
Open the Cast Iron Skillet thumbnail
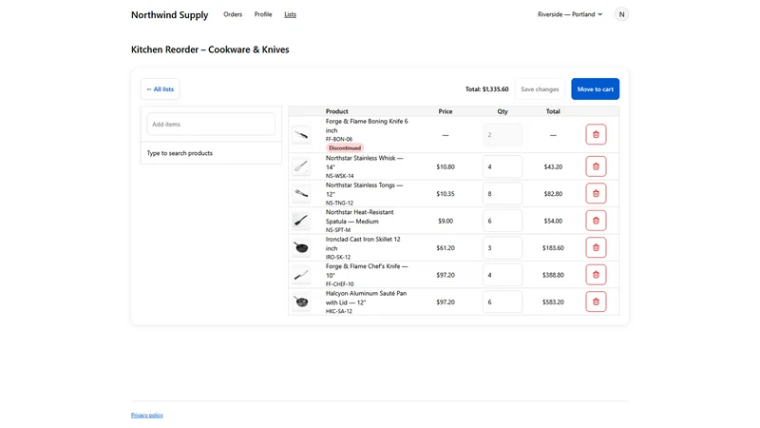tap(301, 247)
